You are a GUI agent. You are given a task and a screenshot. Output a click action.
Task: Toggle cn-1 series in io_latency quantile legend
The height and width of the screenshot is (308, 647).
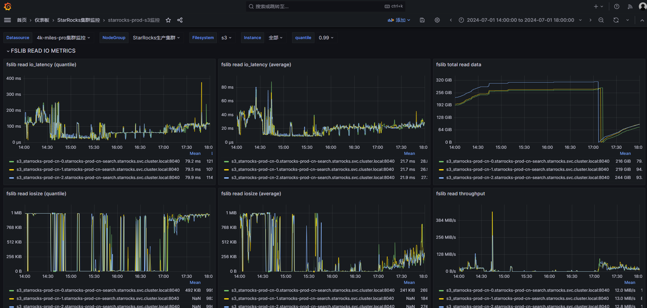pos(98,169)
